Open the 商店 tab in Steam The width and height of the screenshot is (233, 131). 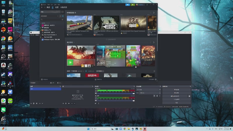click(x=48, y=7)
